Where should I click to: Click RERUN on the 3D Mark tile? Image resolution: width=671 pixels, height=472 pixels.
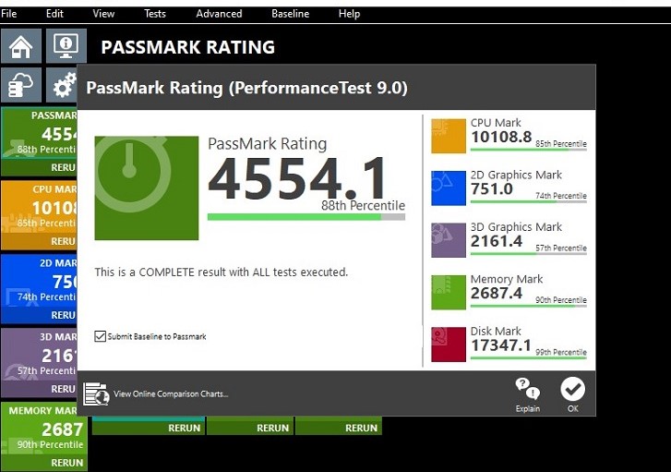coord(63,389)
